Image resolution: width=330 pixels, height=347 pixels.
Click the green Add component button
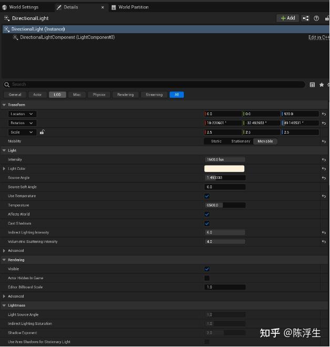(288, 18)
